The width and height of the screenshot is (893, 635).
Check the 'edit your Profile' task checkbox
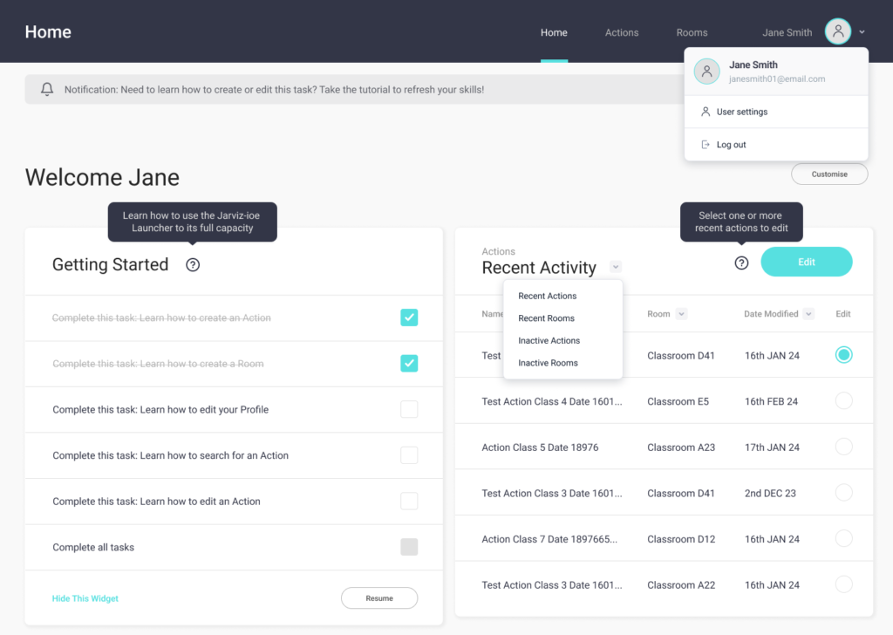[x=409, y=409]
